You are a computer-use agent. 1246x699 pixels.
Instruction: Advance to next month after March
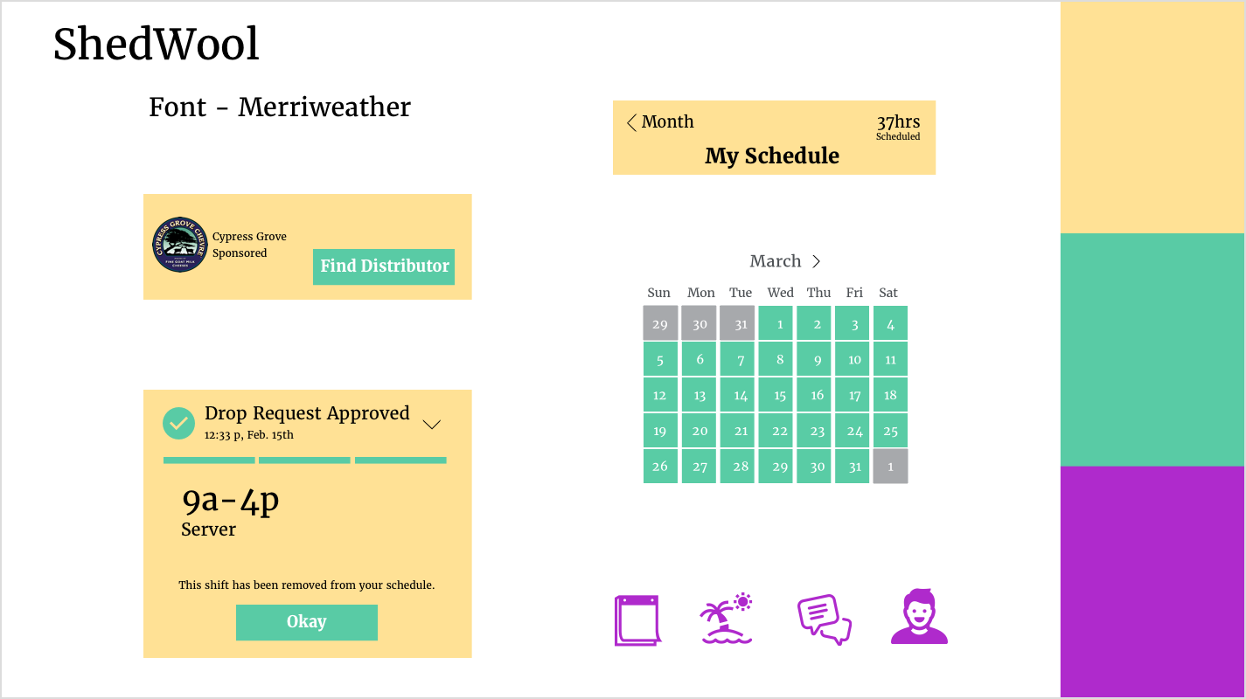tap(816, 261)
